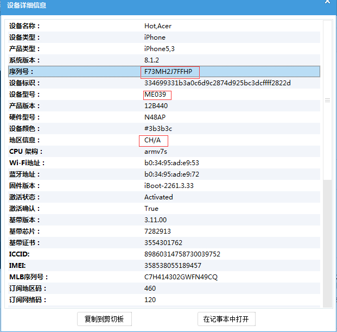The width and height of the screenshot is (337, 332).
Task: Select the 设备标识 long hex identifier
Action: [217, 83]
